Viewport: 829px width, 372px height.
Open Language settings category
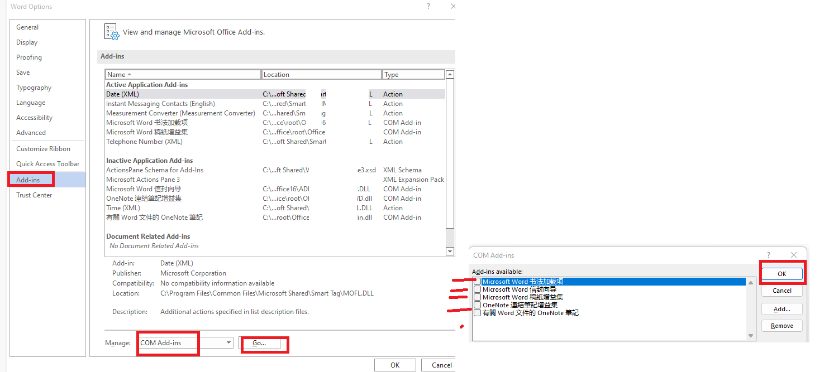pos(31,103)
